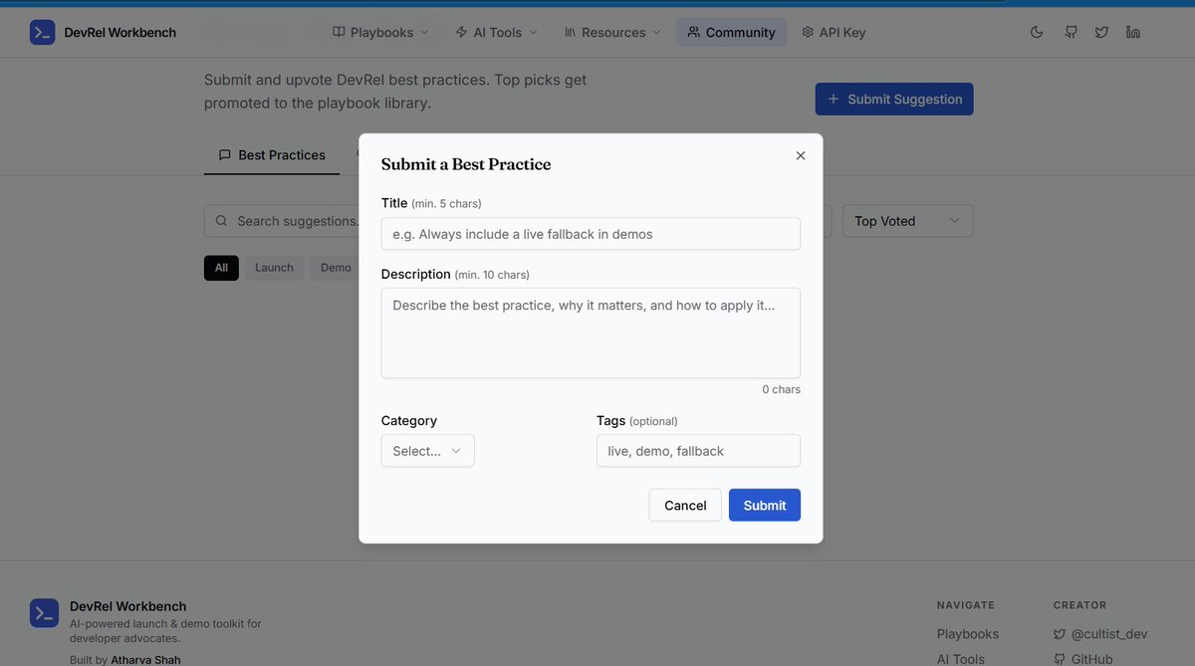The image size is (1195, 666).
Task: Expand the Resources navigation menu
Action: click(612, 32)
